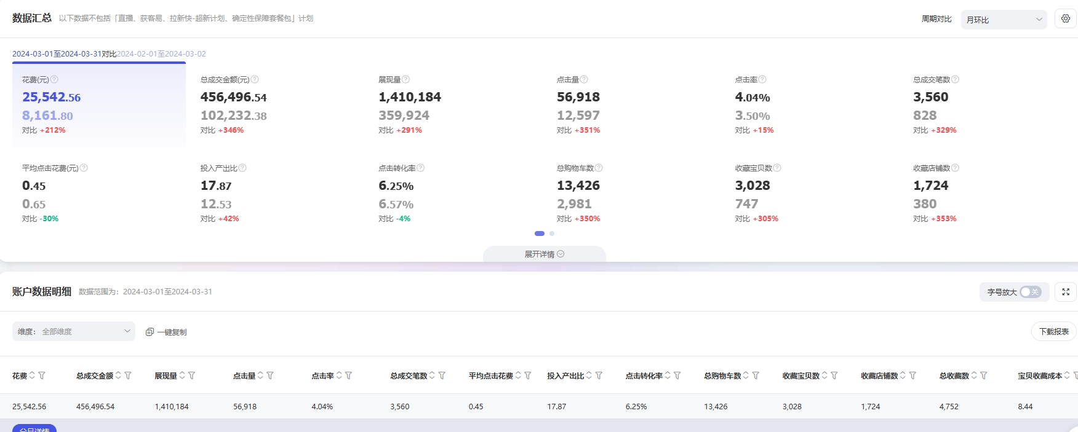Switch to the 分日详情 tab
The width and height of the screenshot is (1078, 432).
[34, 428]
